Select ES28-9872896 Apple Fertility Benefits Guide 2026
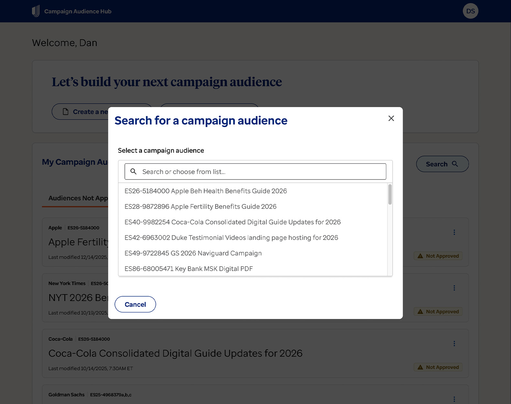 253,206
